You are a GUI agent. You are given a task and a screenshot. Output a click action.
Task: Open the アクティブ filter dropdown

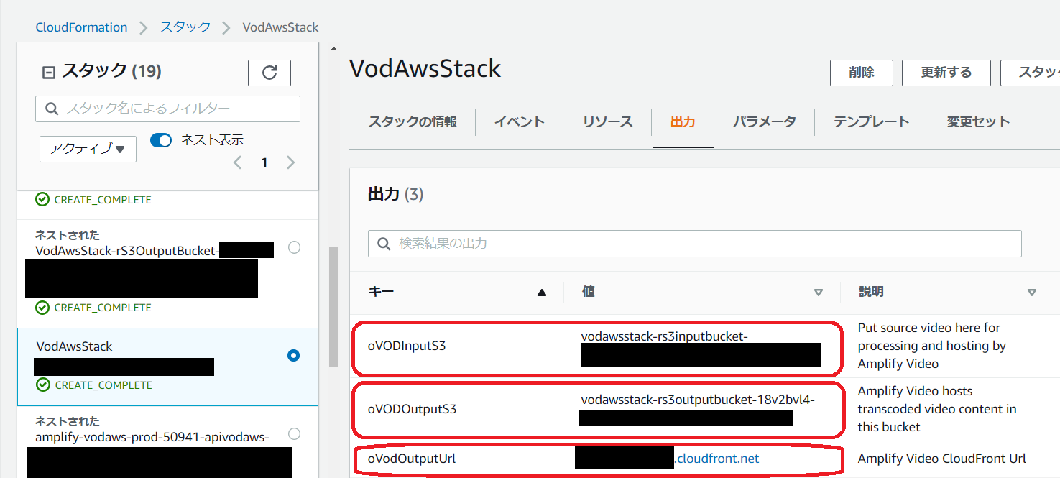coord(88,149)
